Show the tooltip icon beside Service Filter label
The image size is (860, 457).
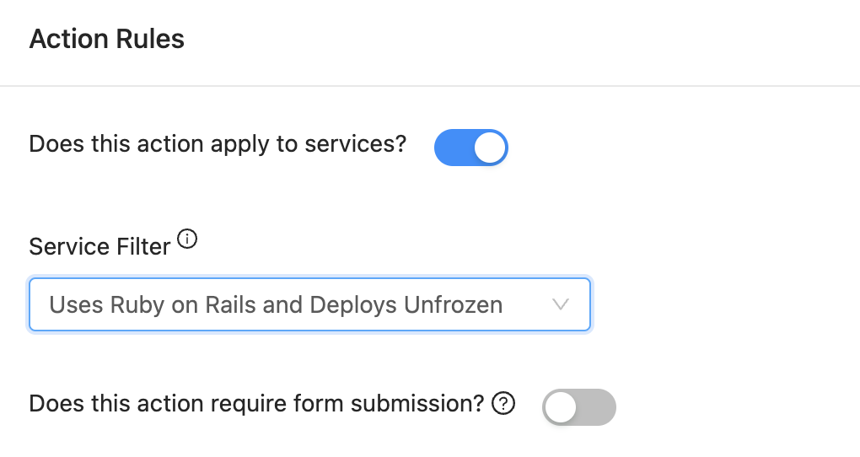coord(187,239)
